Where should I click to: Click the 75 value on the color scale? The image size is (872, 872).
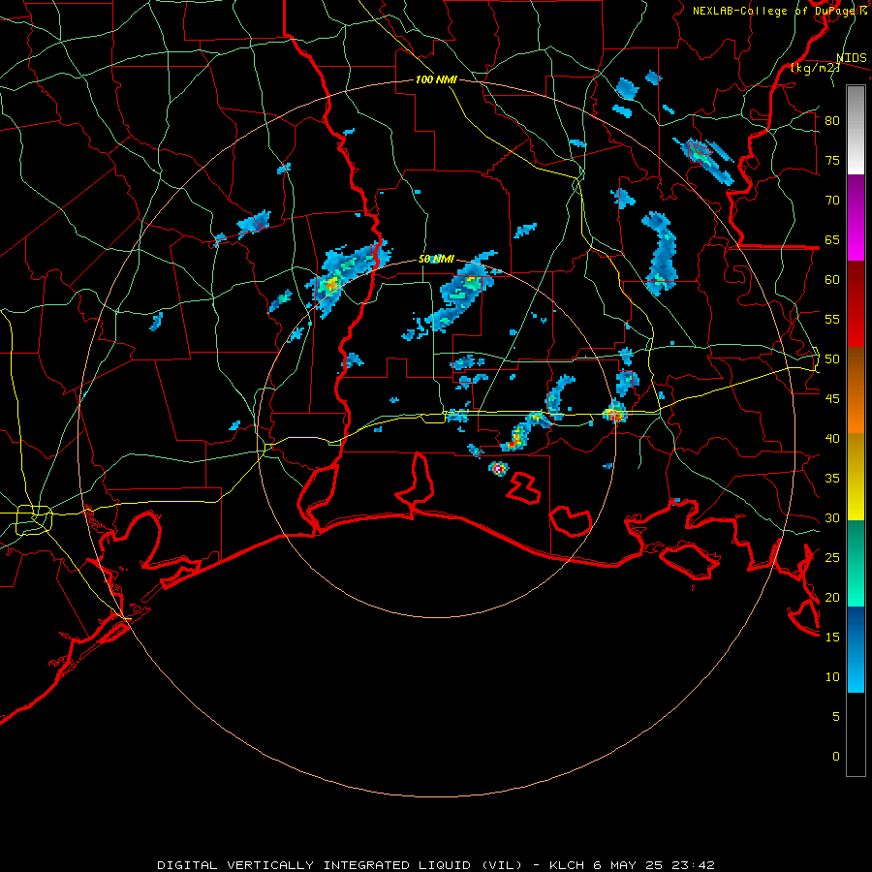pyautogui.click(x=832, y=160)
